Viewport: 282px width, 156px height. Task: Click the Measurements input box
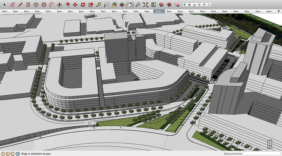[x=262, y=153]
